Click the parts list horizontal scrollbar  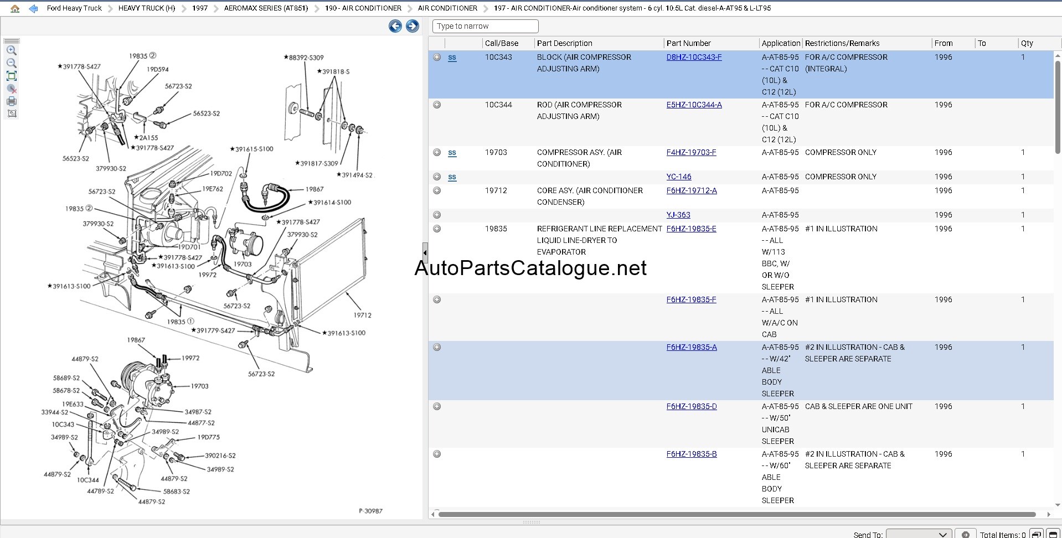[x=736, y=514]
